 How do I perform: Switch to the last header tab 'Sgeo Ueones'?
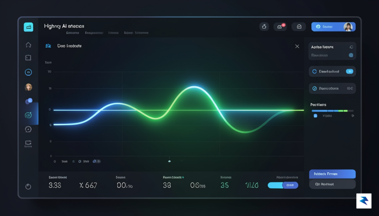[x=136, y=33]
